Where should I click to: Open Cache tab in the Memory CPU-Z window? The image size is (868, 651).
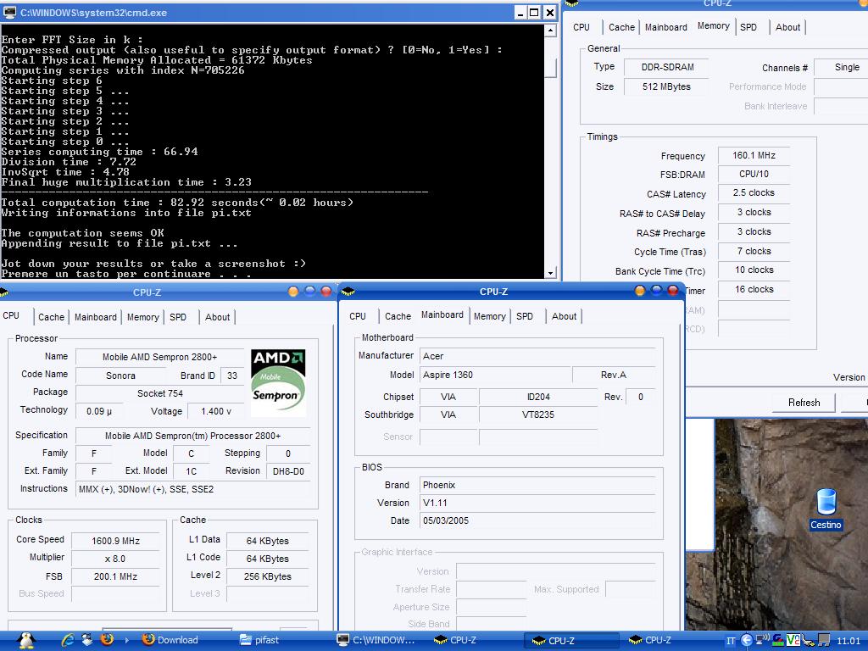pyautogui.click(x=621, y=27)
